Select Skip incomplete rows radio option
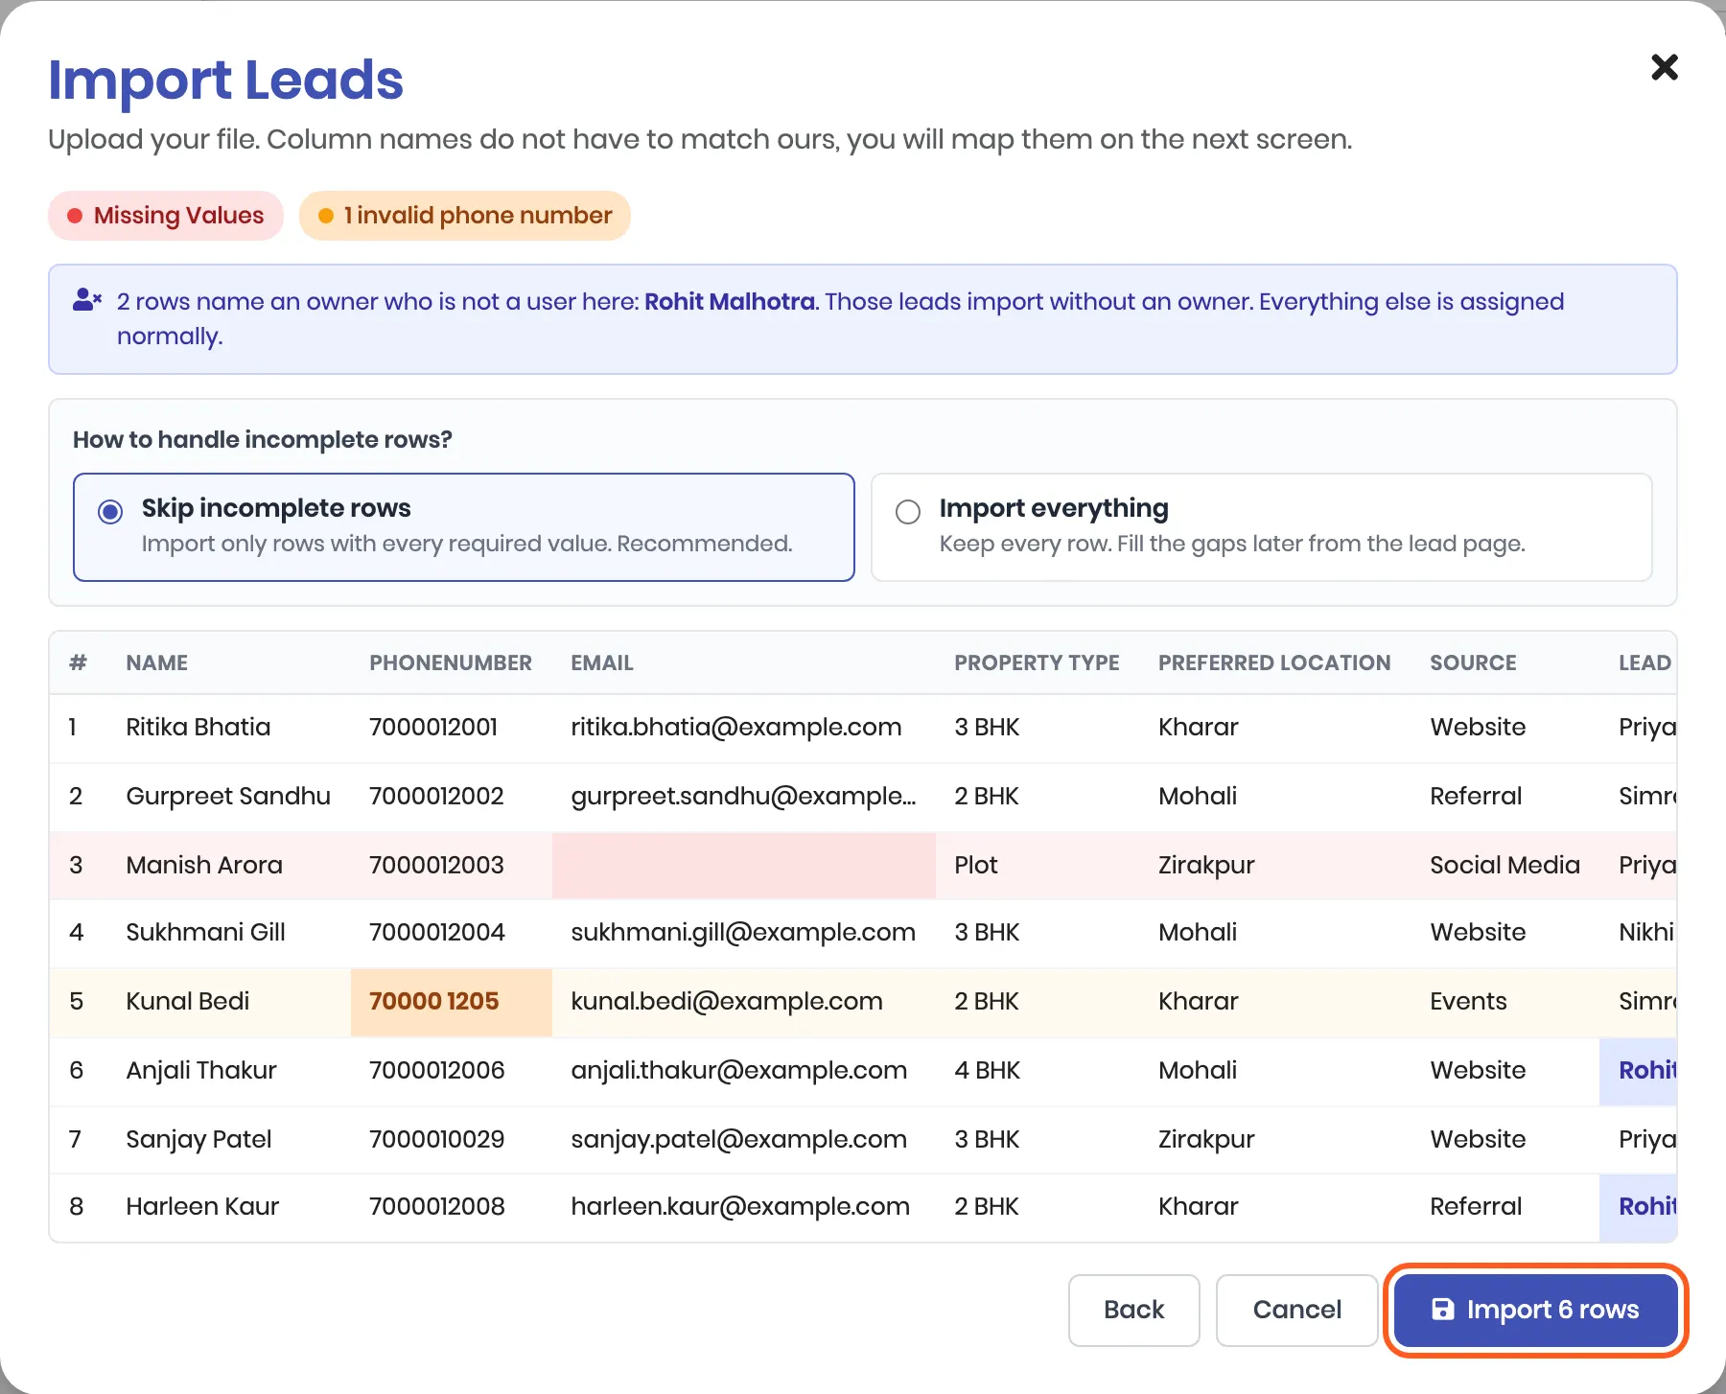 [110, 512]
